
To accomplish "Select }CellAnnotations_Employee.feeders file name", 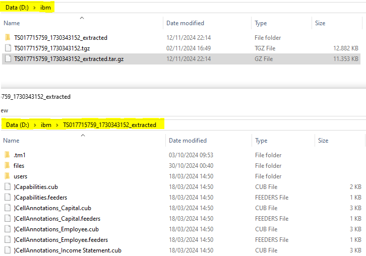I will point(60,240).
